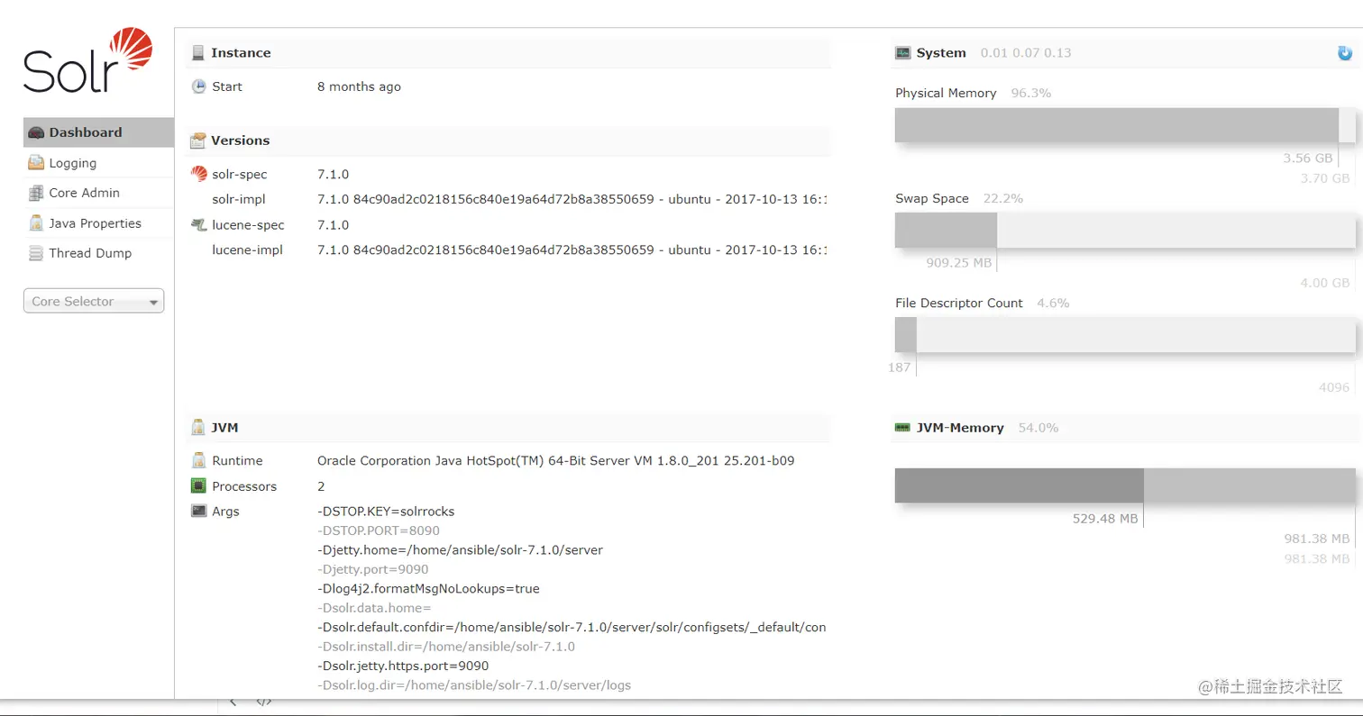Viewport: 1363px width, 716px height.
Task: Click the Swap Space usage bar
Action: (1125, 230)
